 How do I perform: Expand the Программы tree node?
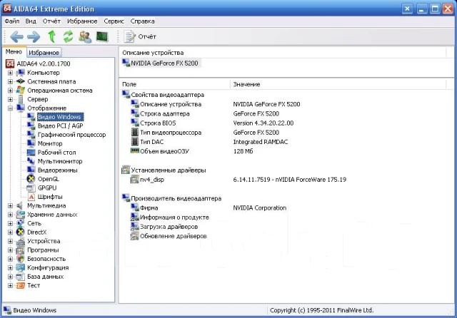coord(10,250)
